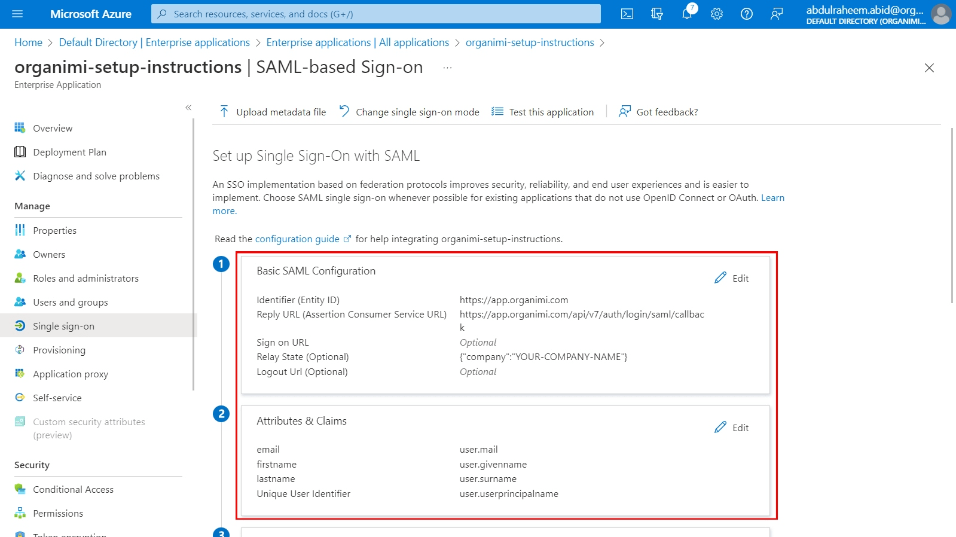Click the Single sign-on icon
The width and height of the screenshot is (956, 537).
point(20,325)
